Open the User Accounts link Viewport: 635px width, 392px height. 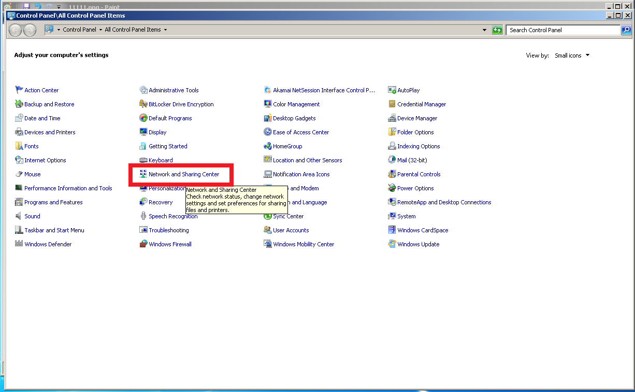(291, 230)
